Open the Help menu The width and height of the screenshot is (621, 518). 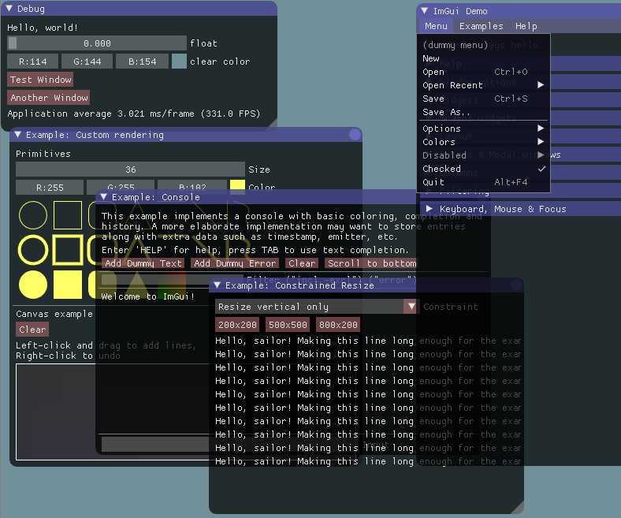526,26
